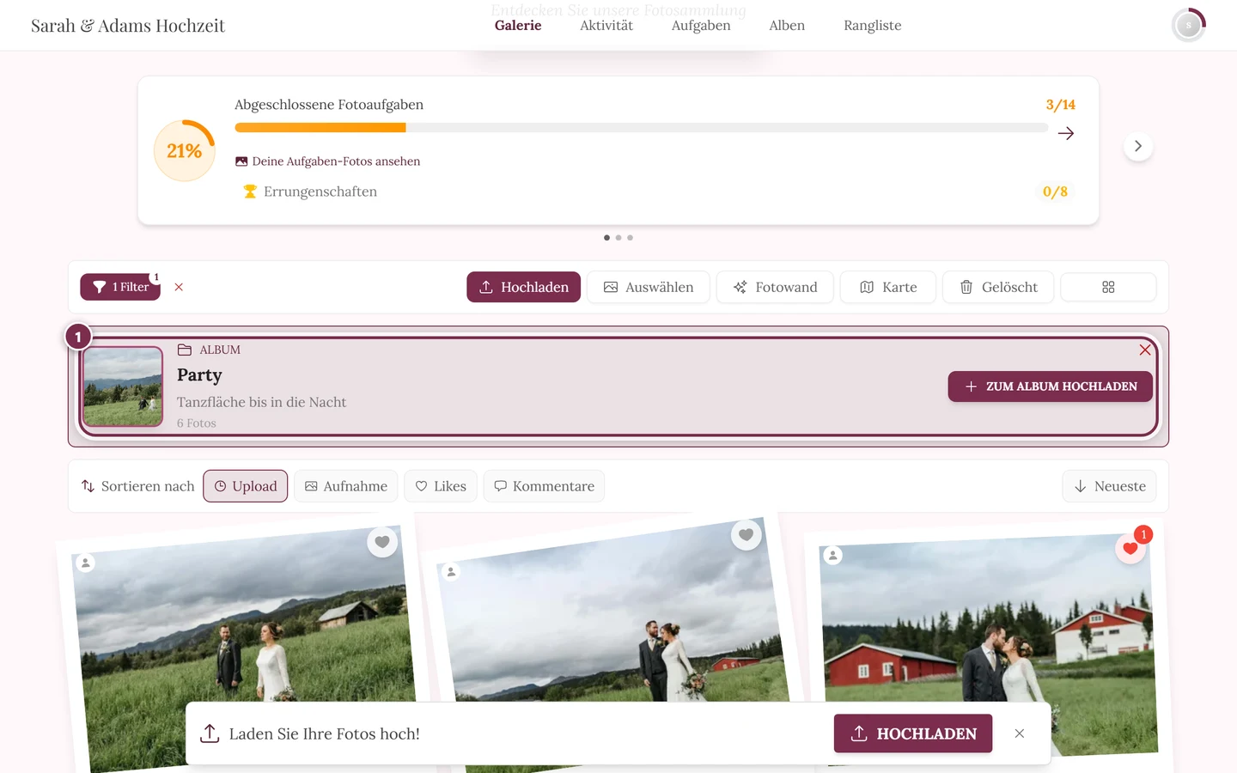
Task: Sort photos by Upload time
Action: [246, 486]
